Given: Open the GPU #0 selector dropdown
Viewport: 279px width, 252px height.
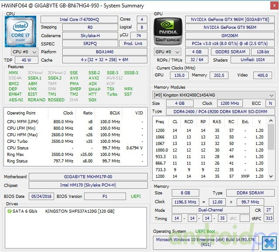Looking at the screenshot, I should coord(167,52).
